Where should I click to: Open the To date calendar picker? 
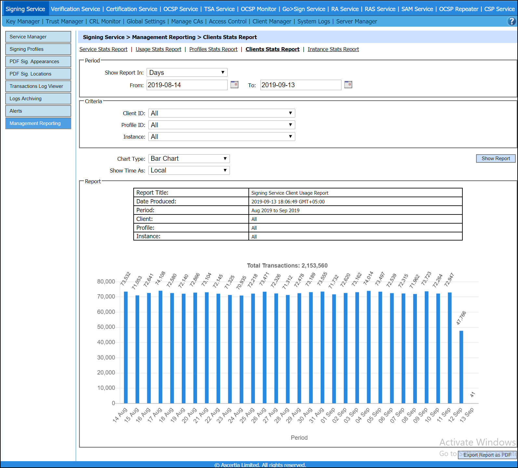point(348,85)
